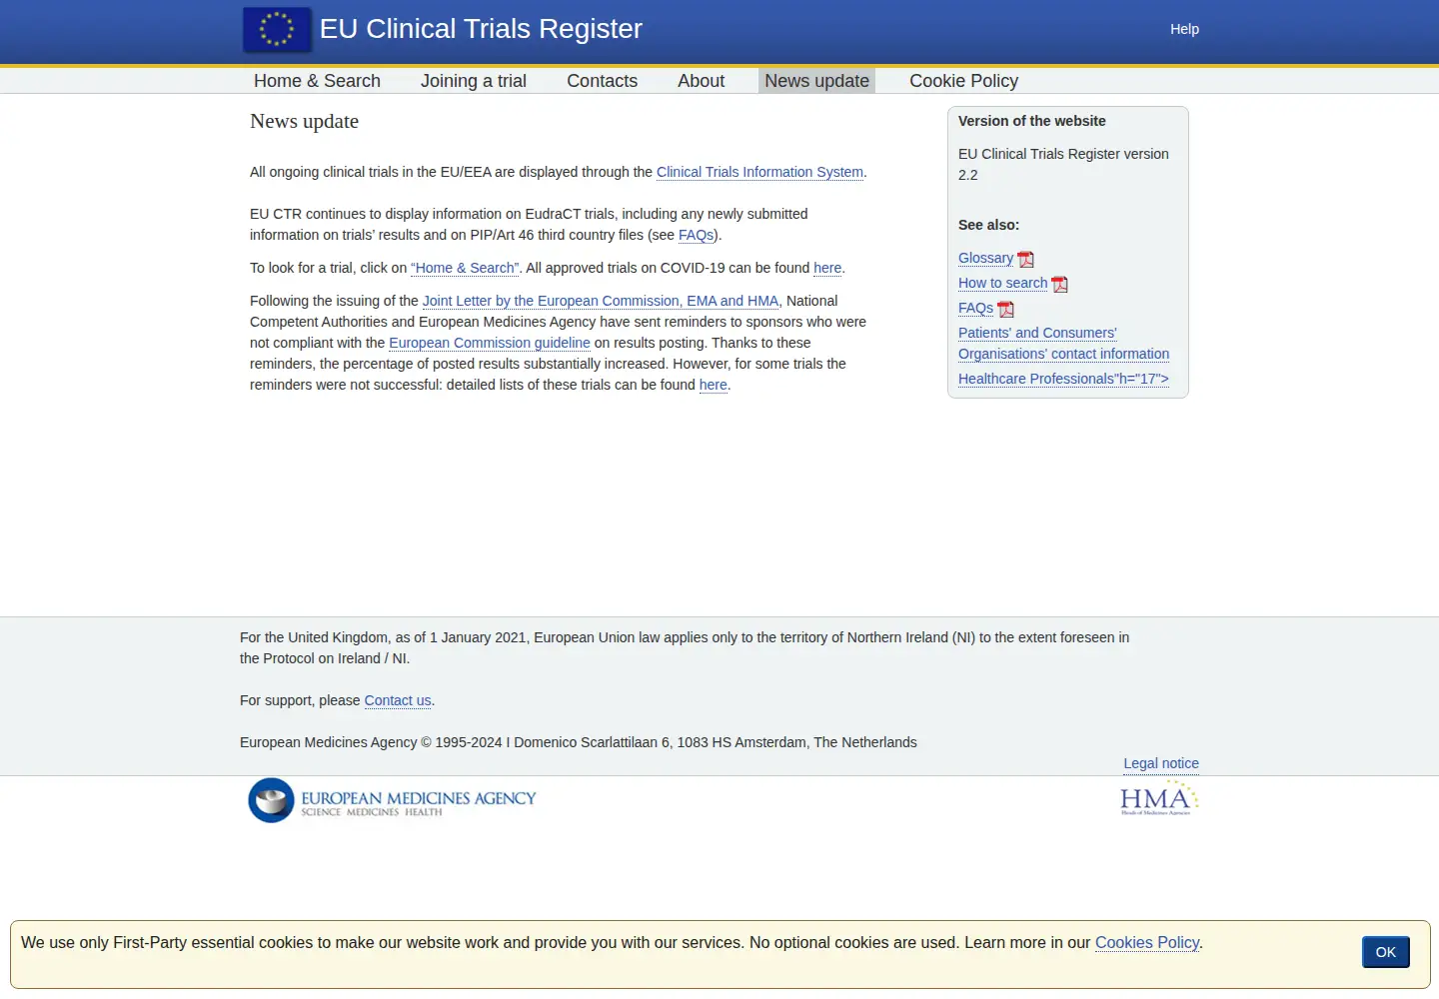
Task: Select the News update tab
Action: pyautogui.click(x=816, y=81)
